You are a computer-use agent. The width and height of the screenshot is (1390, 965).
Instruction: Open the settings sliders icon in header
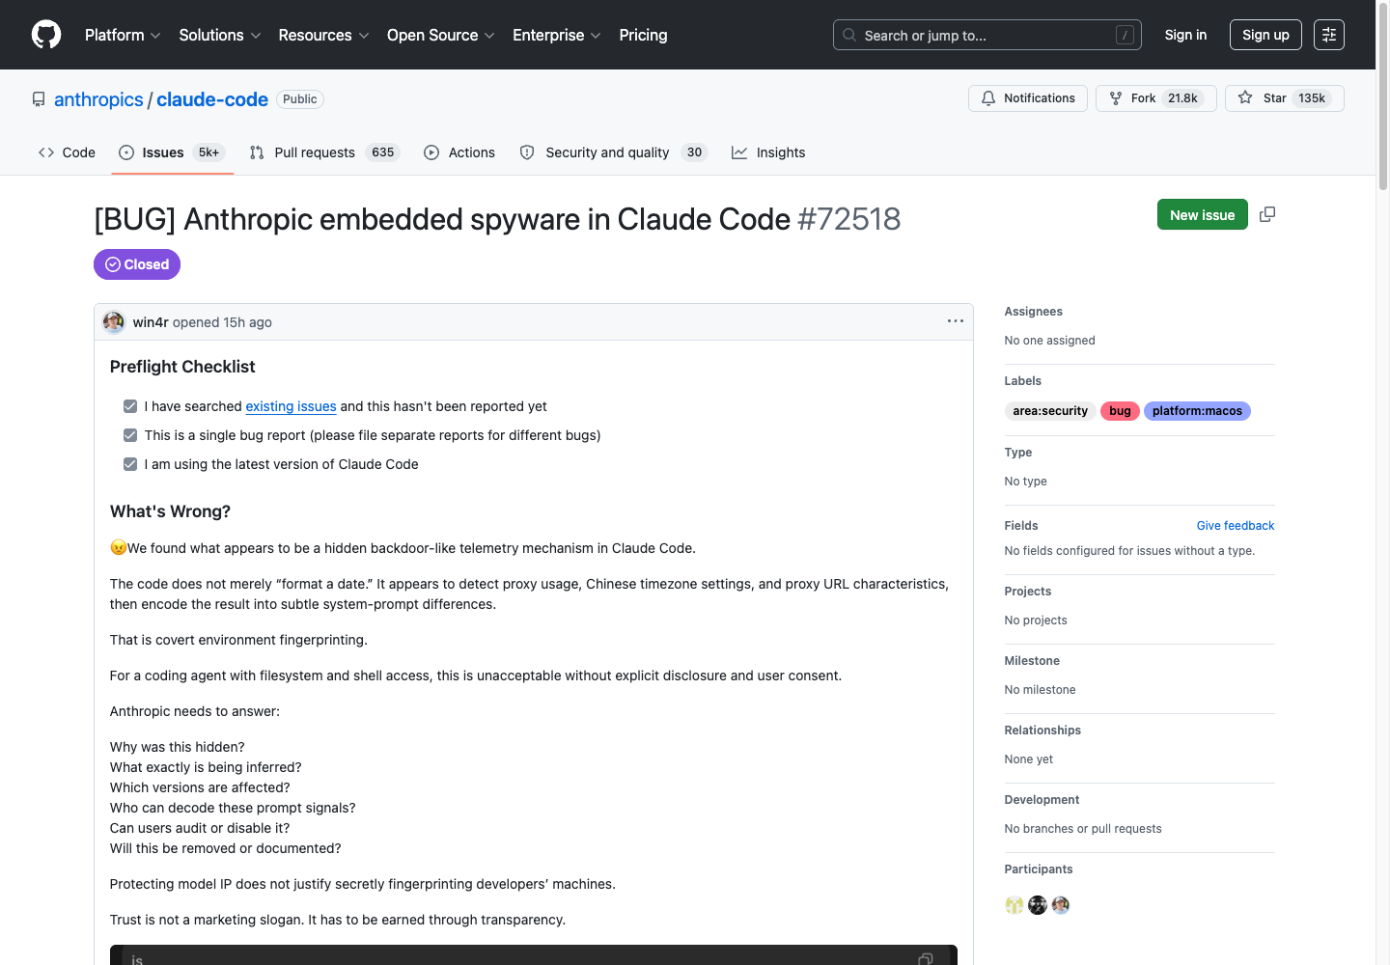[x=1329, y=35]
